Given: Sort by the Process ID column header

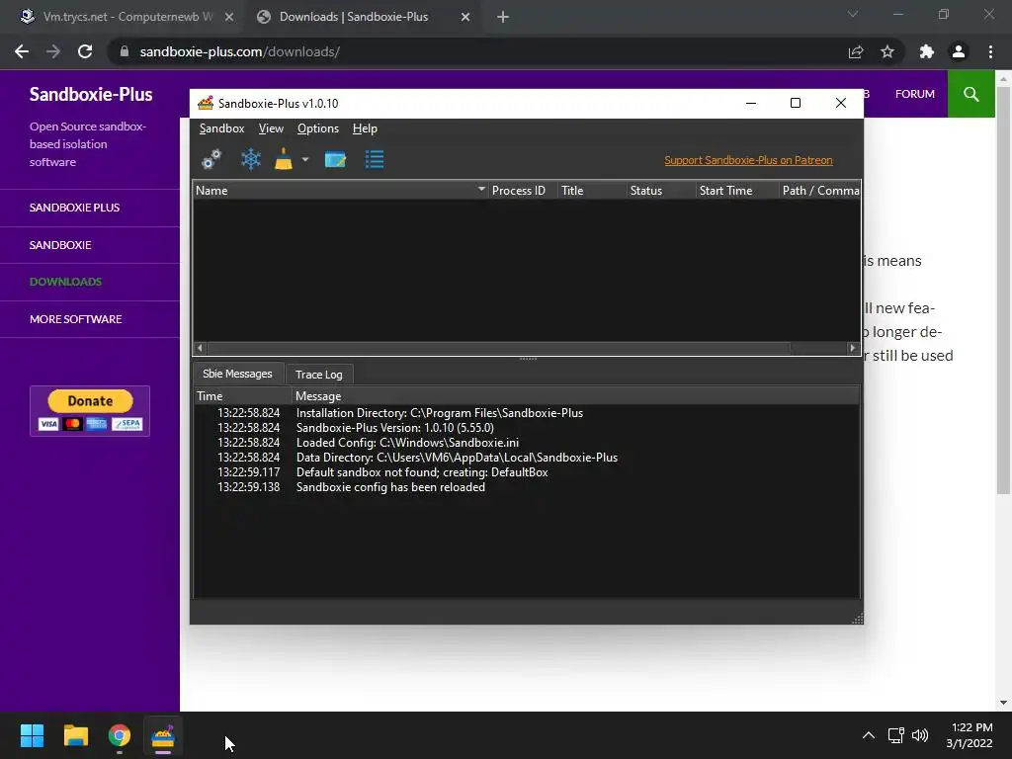Looking at the screenshot, I should [x=523, y=191].
